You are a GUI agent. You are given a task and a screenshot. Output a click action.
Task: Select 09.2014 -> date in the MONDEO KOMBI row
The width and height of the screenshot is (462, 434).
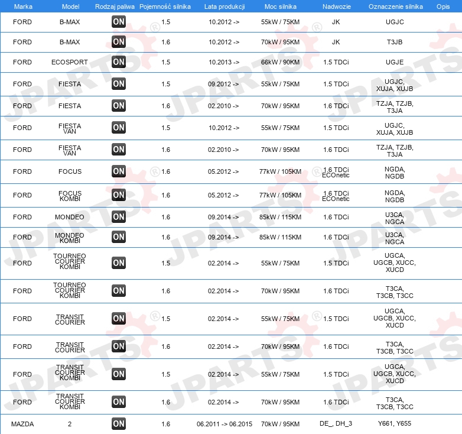[223, 237]
